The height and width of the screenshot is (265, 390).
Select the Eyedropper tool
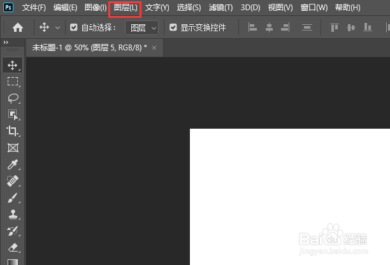tap(13, 164)
